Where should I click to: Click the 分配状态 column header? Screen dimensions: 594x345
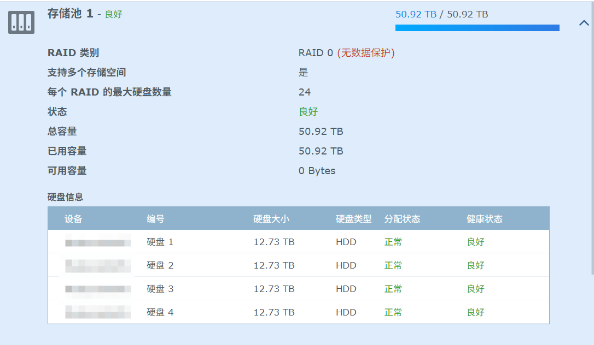(x=402, y=219)
